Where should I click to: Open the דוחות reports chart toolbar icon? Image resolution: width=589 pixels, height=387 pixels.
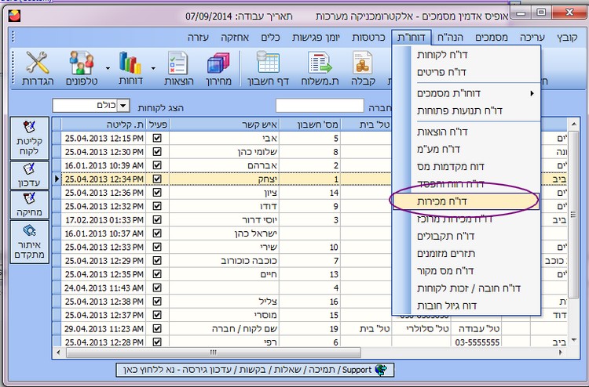point(130,69)
